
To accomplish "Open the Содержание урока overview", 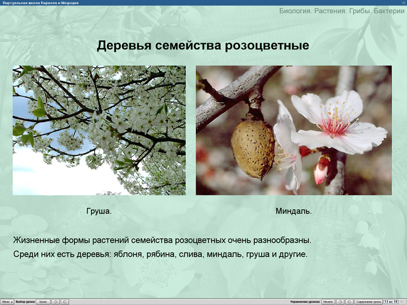I will (x=369, y=301).
